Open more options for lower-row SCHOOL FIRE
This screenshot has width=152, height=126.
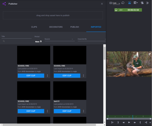[47, 111]
